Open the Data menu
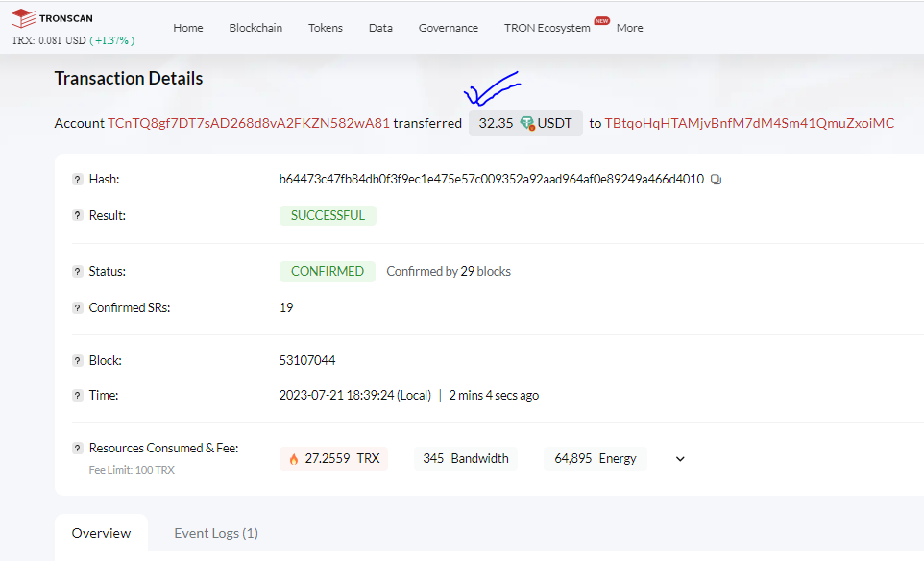 (380, 28)
